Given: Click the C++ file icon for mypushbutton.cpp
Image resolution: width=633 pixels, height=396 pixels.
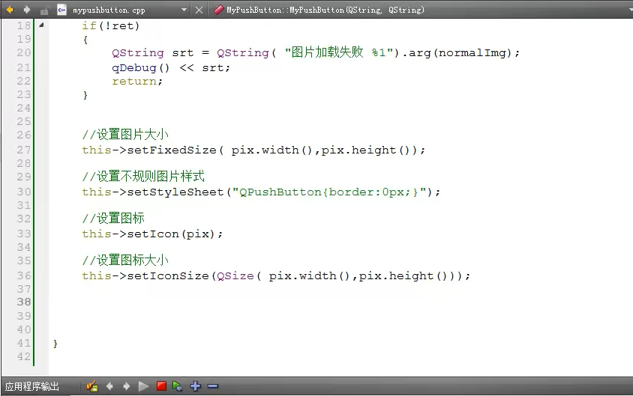Looking at the screenshot, I should tap(61, 10).
